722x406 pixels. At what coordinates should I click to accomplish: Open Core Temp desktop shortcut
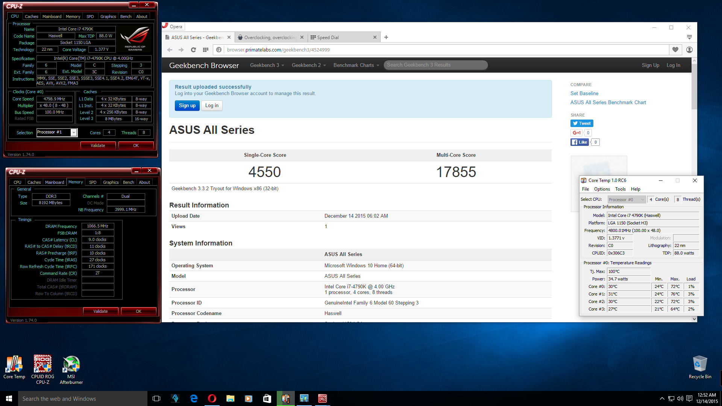pos(14,367)
